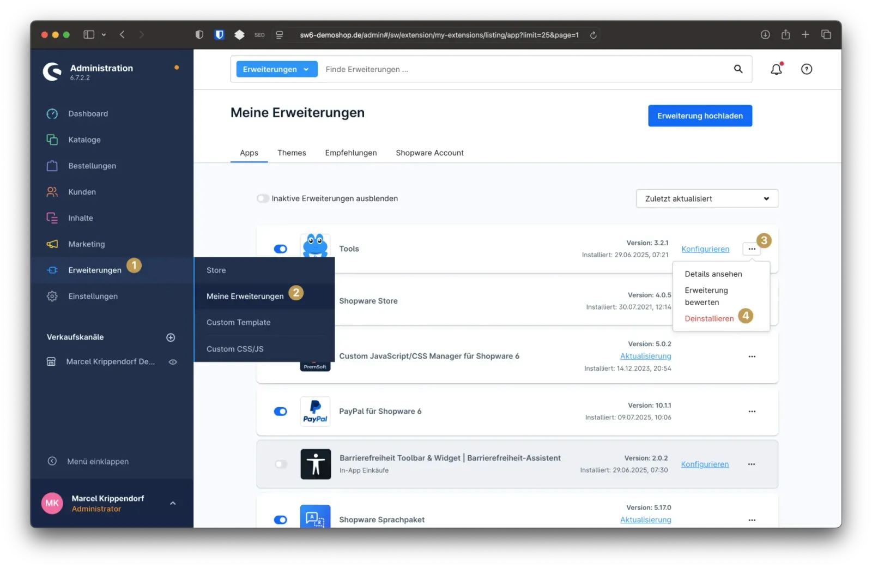
Task: Open the 'Zuletzt aktualisiert' sort dropdown
Action: pos(706,198)
